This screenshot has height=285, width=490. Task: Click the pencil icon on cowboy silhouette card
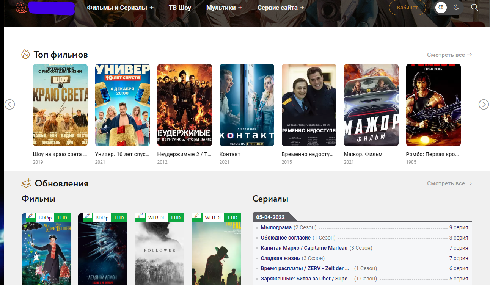coord(197,216)
